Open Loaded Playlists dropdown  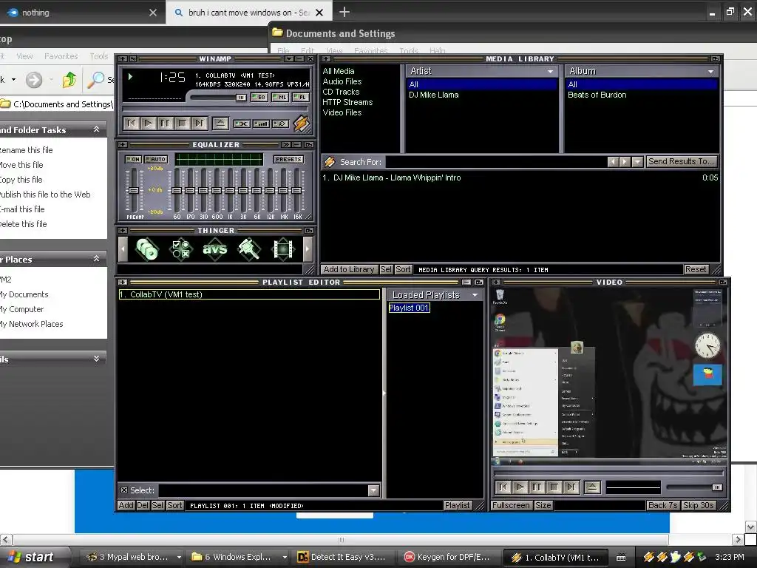click(475, 294)
